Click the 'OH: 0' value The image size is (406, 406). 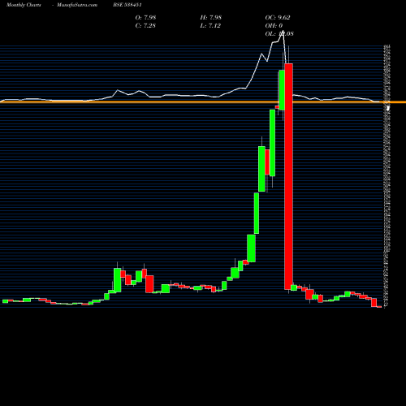(x=274, y=25)
